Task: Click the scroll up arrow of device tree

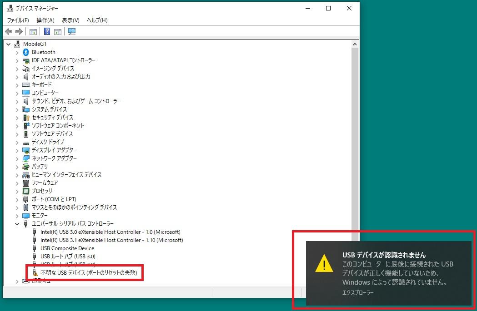Action: pos(354,44)
